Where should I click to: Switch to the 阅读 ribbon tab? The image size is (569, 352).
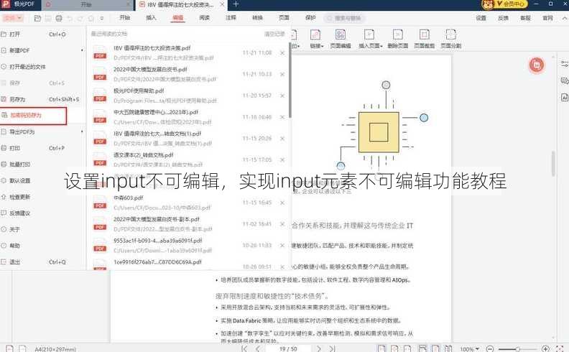(x=204, y=18)
